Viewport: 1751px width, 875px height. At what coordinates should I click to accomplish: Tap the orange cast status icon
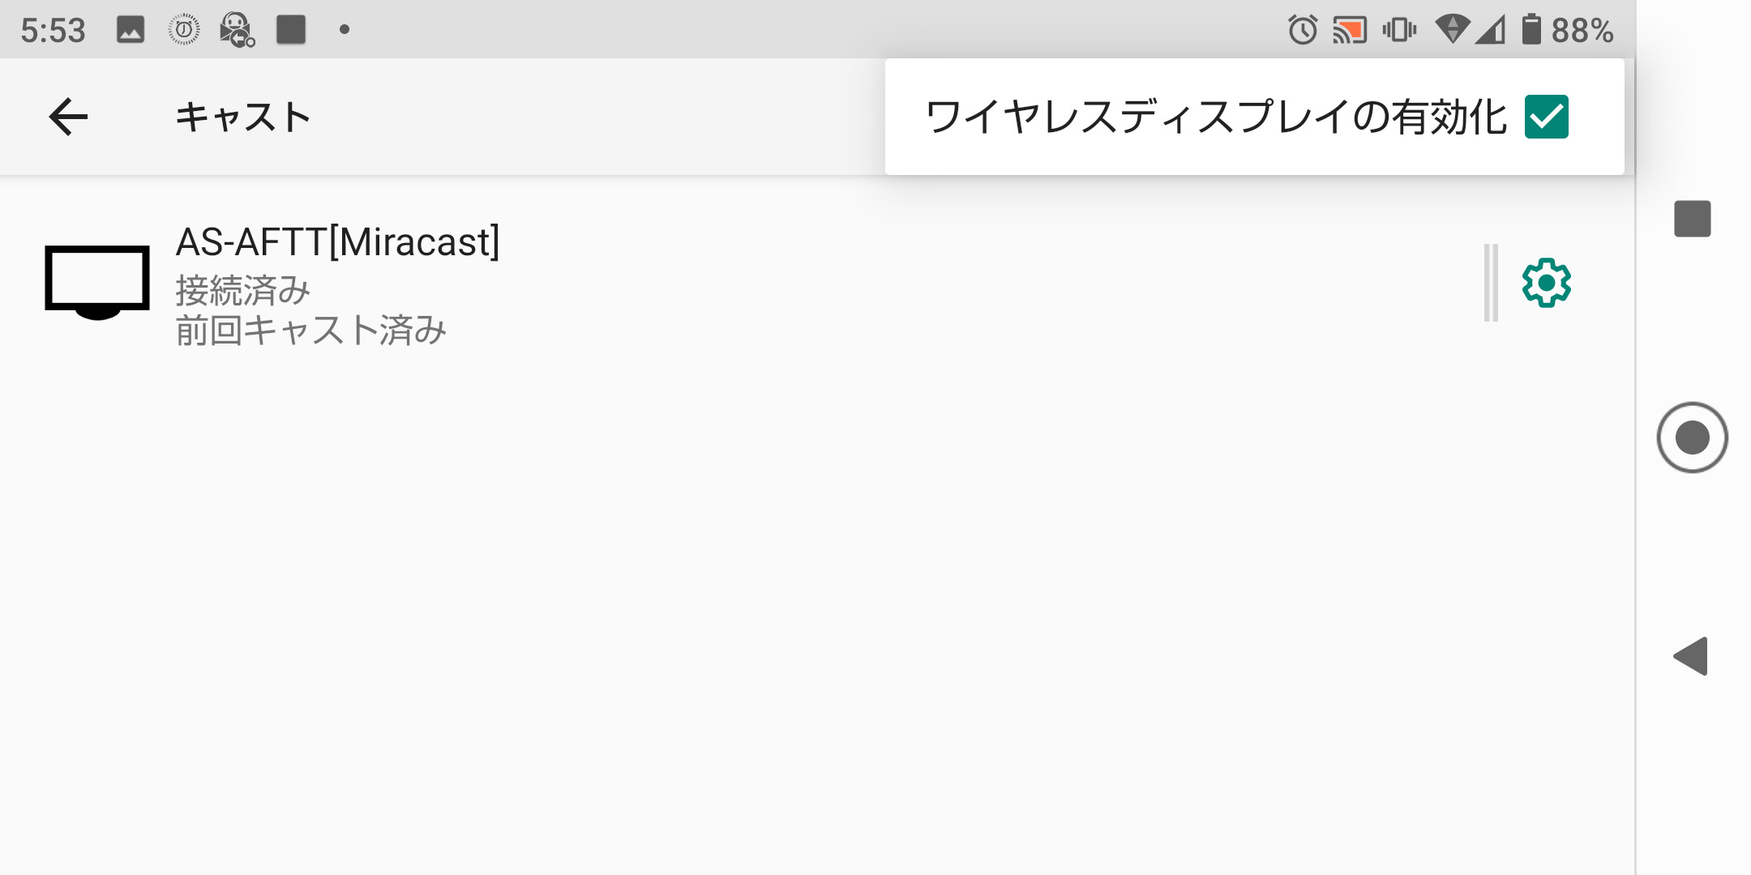click(x=1350, y=31)
